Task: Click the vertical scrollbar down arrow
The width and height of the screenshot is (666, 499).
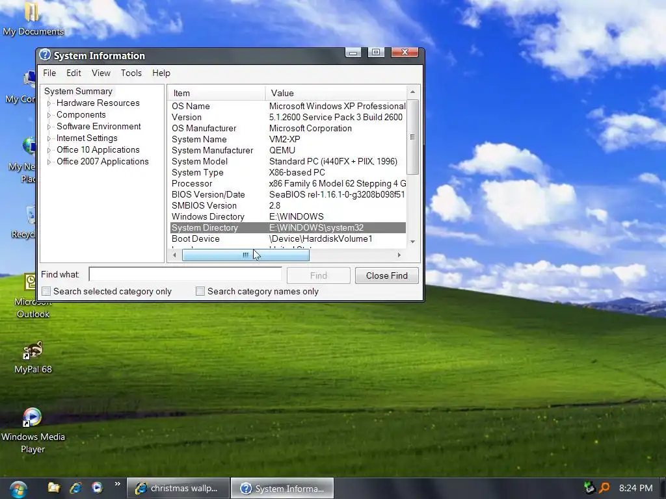Action: coord(412,242)
